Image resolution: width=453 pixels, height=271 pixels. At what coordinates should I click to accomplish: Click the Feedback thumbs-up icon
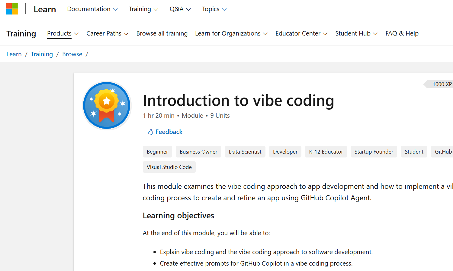coord(150,132)
